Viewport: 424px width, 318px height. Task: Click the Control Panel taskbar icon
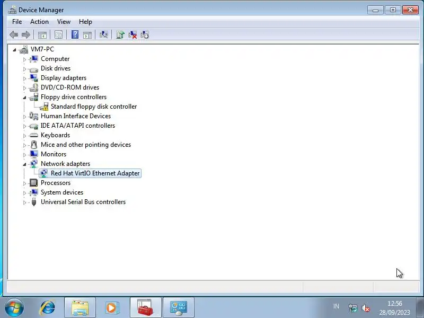tap(178, 308)
